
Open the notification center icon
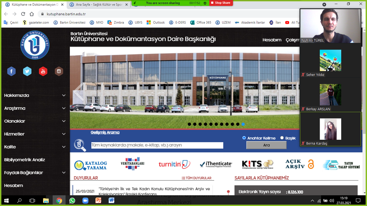(x=358, y=201)
